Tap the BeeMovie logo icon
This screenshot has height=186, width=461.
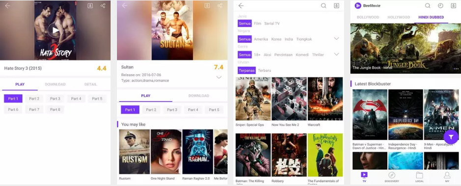click(x=358, y=5)
